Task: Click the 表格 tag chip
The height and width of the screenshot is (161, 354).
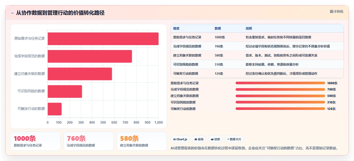Action: point(199,139)
